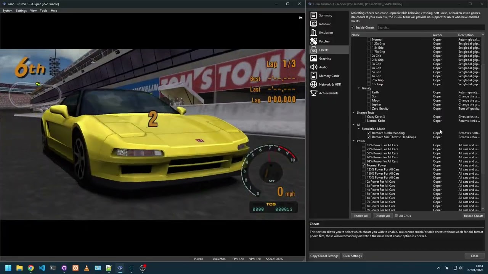Open the Help menu

(54, 11)
